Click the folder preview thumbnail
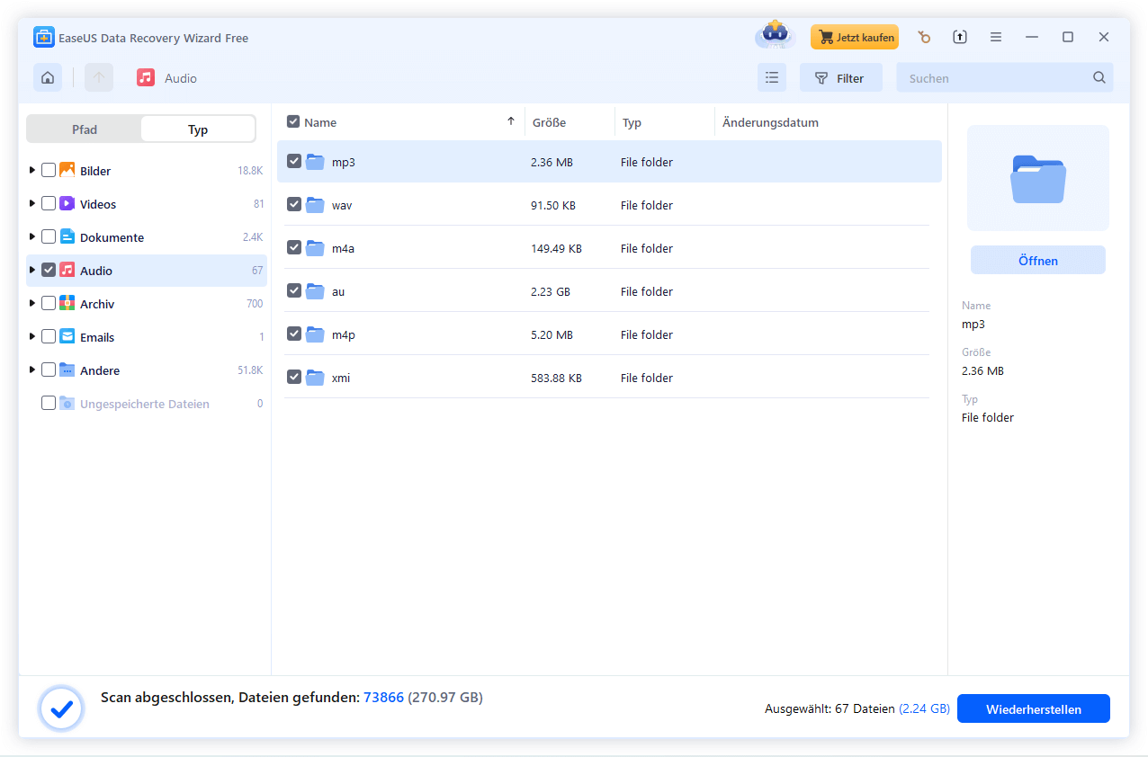 1037,178
